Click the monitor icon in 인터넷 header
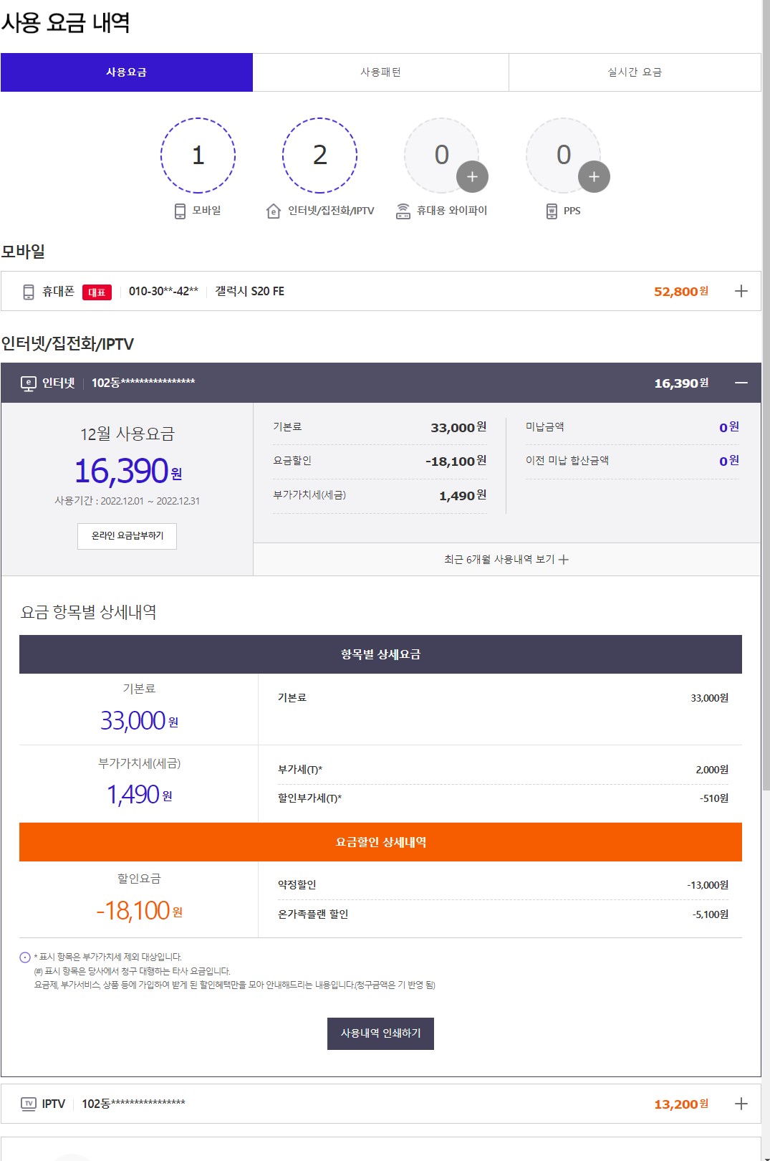 click(29, 383)
